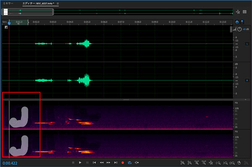The height and width of the screenshot is (167, 252).
Task: Click the Fast Forward button
Action: 108,163
